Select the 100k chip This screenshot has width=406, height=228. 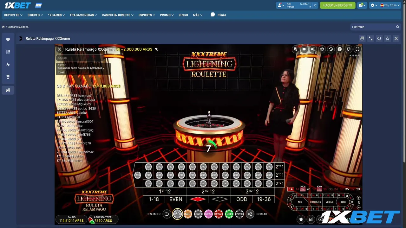(x=239, y=214)
